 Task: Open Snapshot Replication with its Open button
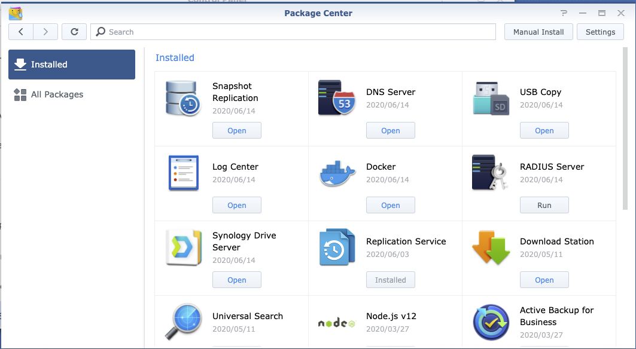coord(237,130)
